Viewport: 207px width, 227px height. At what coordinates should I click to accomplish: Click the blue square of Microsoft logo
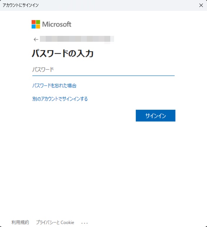[33, 26]
